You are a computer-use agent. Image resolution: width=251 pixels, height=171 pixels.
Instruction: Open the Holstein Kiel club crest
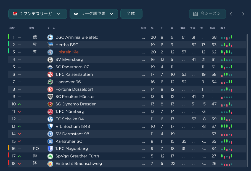click(x=50, y=52)
